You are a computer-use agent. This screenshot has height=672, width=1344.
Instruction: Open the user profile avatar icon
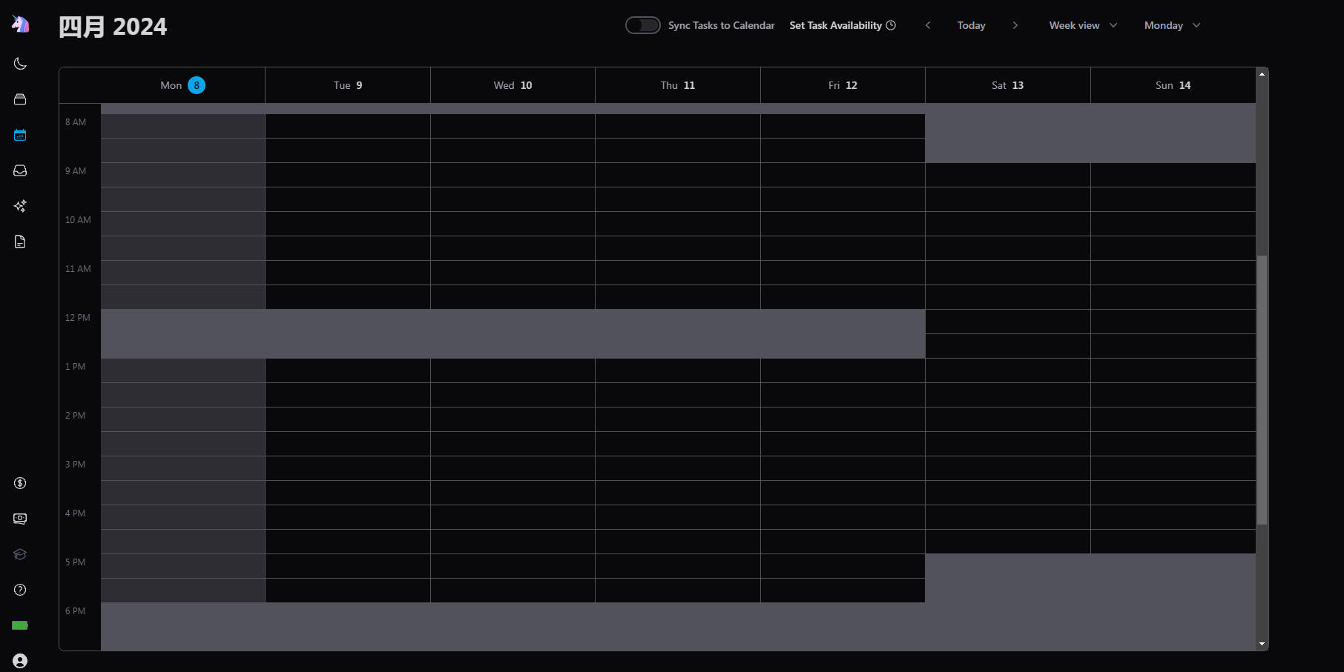(20, 661)
